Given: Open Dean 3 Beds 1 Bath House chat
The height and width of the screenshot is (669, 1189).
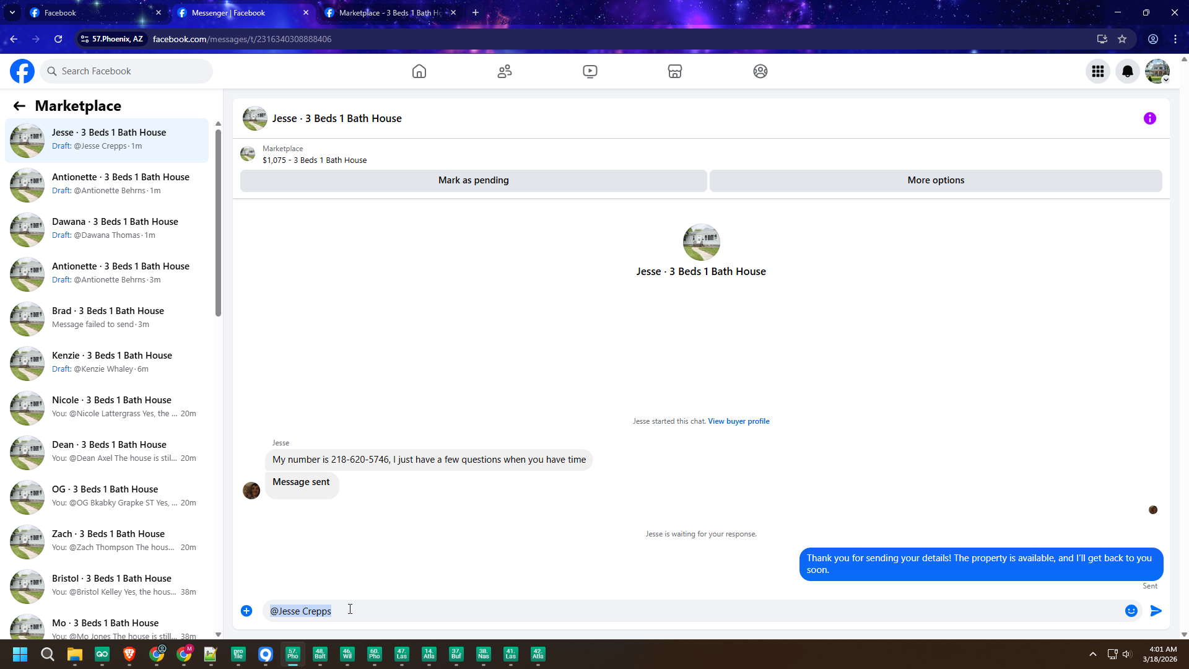Looking at the screenshot, I should 107,453.
